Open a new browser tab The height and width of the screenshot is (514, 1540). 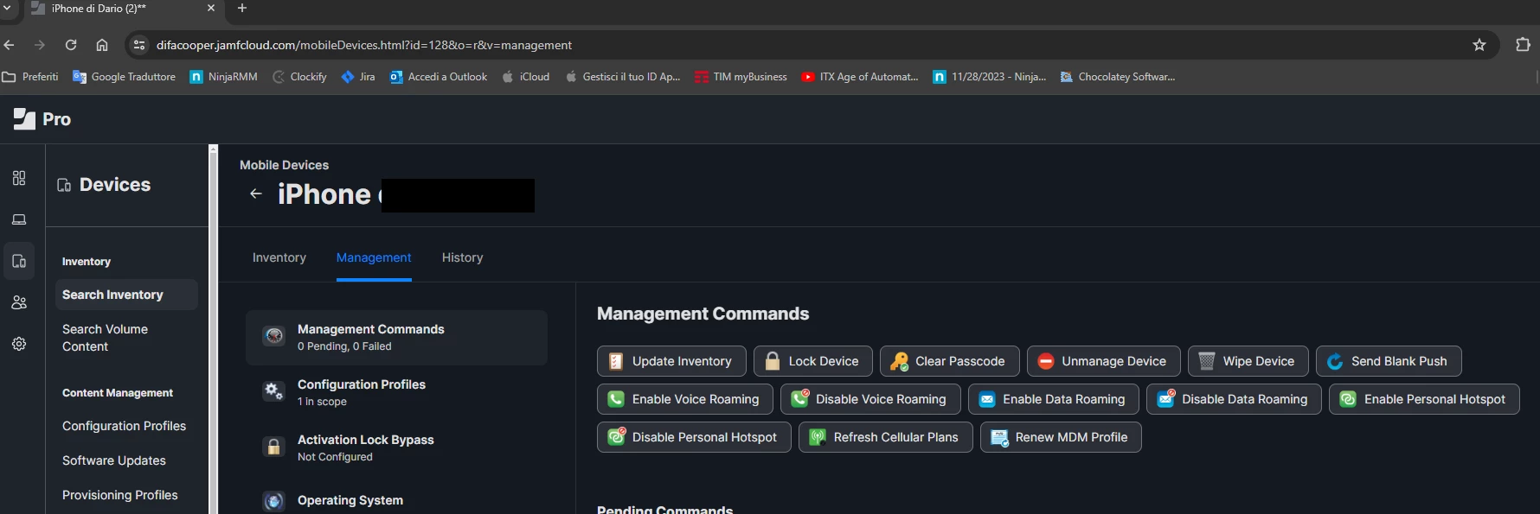pyautogui.click(x=242, y=8)
